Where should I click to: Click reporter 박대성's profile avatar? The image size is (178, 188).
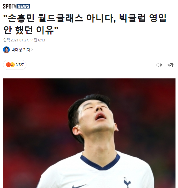click(6, 50)
